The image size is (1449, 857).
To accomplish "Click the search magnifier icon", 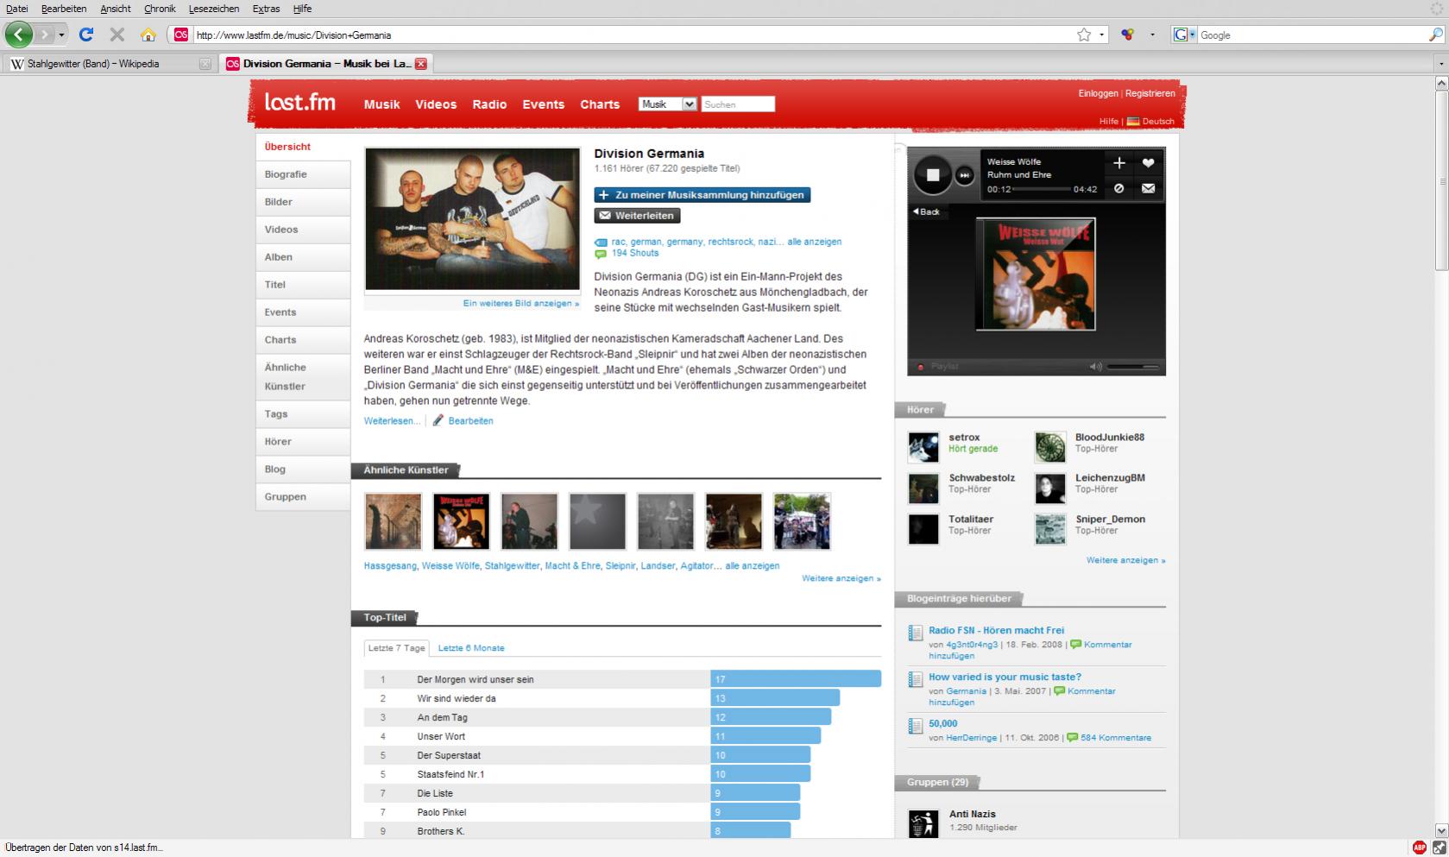I will pyautogui.click(x=1435, y=35).
